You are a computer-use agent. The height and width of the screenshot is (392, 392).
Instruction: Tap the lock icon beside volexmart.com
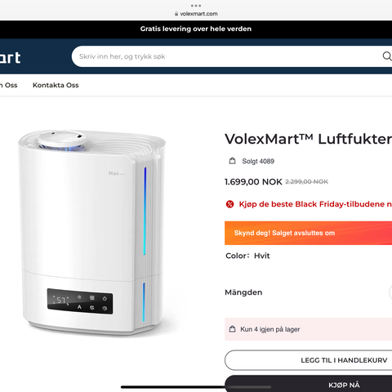click(176, 14)
